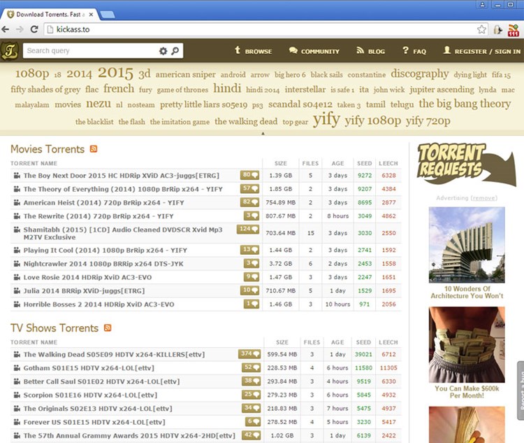The width and height of the screenshot is (524, 443).
Task: Open the Movies Torrents RSS feed icon
Action: click(x=94, y=149)
